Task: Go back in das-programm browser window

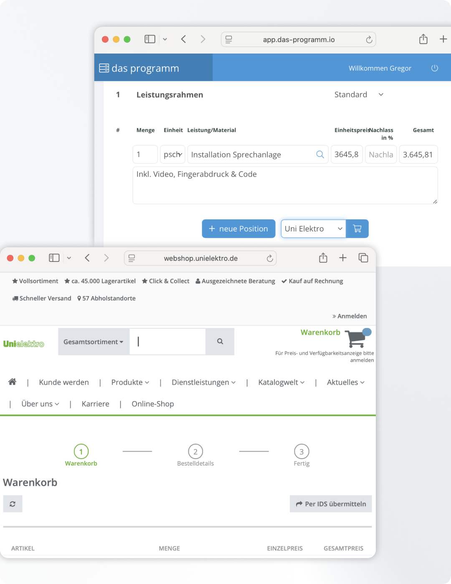Action: click(183, 39)
